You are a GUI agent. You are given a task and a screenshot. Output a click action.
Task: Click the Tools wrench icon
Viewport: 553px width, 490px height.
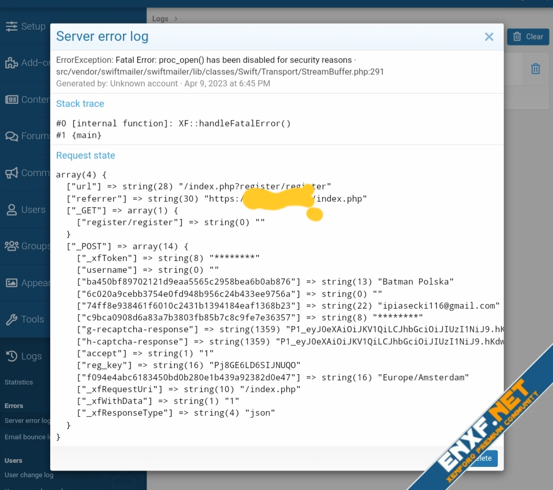tap(11, 319)
